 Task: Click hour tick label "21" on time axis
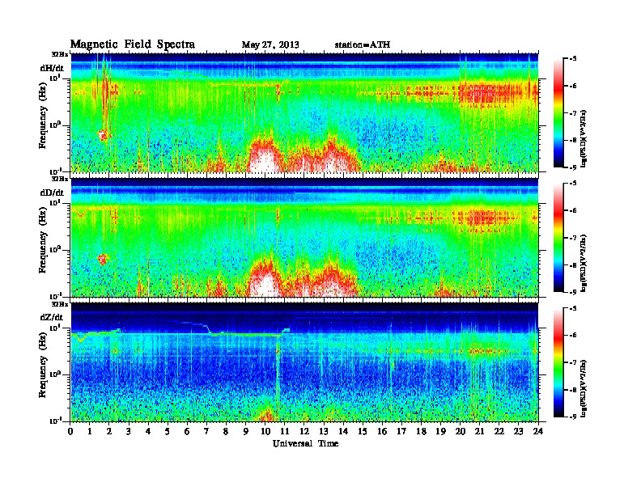click(x=480, y=431)
